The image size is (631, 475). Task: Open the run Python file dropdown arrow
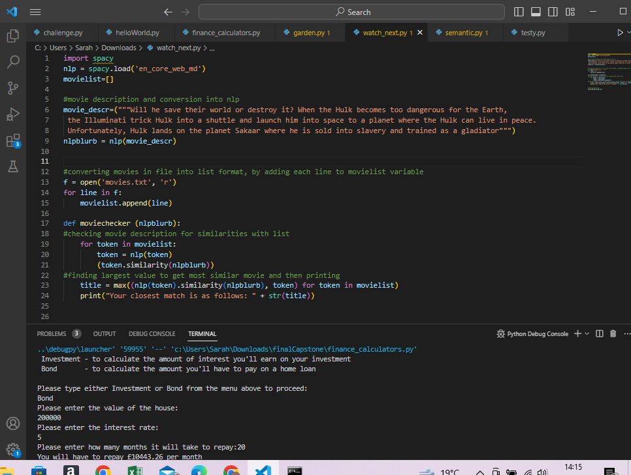click(x=628, y=32)
